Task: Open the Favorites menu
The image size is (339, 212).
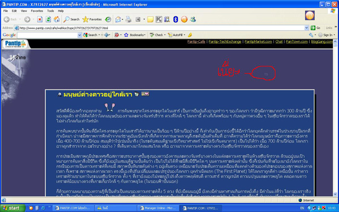Action: [x=37, y=11]
